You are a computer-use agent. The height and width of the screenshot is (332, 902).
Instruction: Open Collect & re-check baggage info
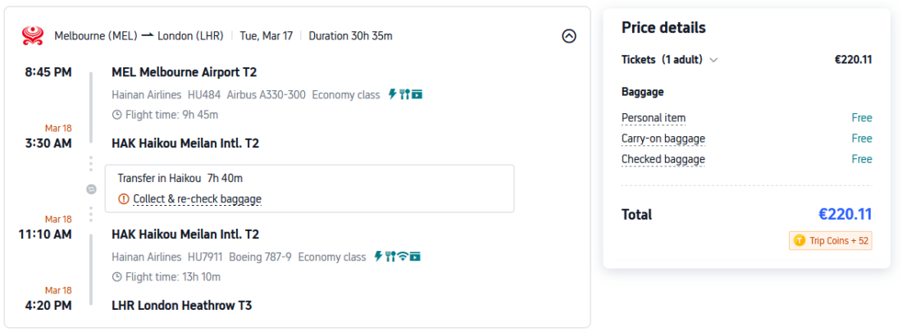[x=197, y=198]
